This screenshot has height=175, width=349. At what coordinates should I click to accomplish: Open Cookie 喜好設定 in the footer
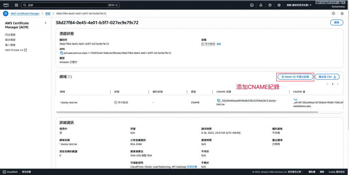(336, 172)
